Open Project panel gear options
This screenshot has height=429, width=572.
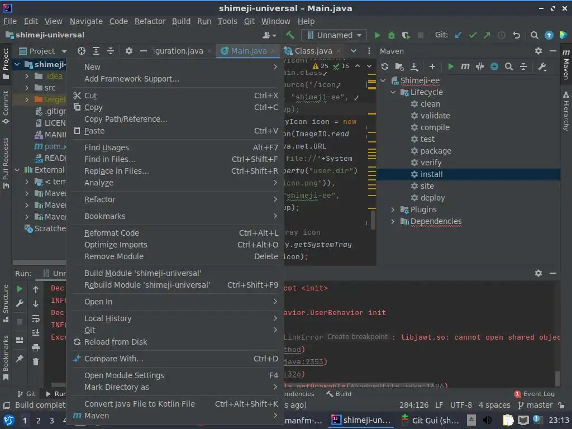tap(129, 51)
